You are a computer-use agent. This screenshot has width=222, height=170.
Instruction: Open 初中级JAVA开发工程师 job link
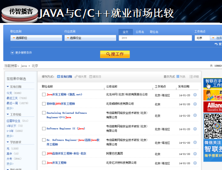click(x=61, y=104)
